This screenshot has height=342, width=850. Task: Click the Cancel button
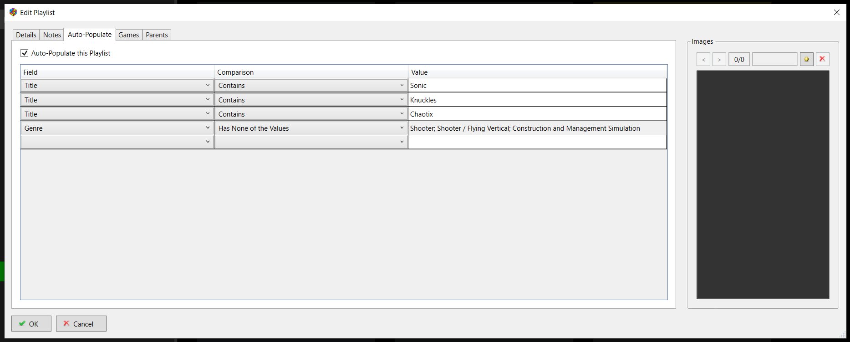pos(81,324)
